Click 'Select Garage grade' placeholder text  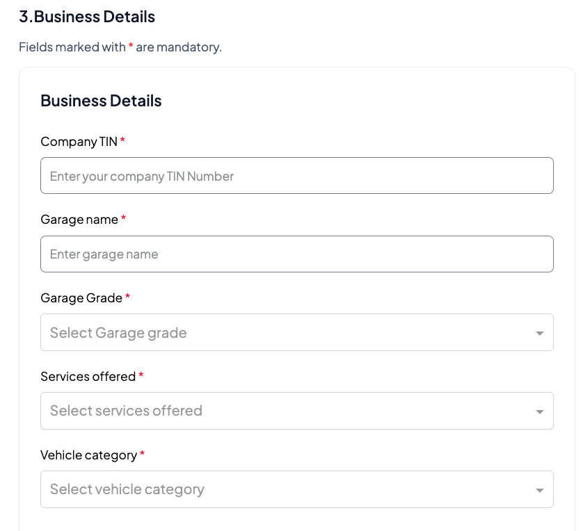tap(118, 333)
